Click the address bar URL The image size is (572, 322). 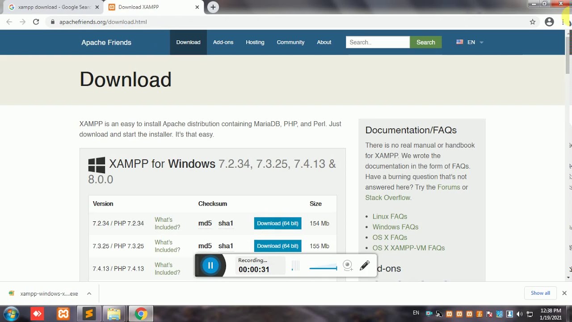(x=103, y=21)
